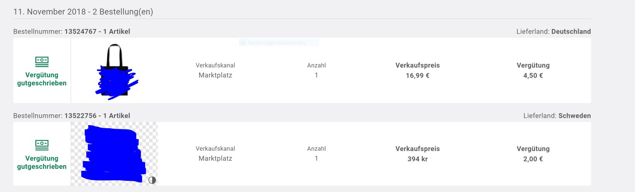The image size is (635, 192).
Task: Click Marktplatz sales channel in first order
Action: point(215,75)
